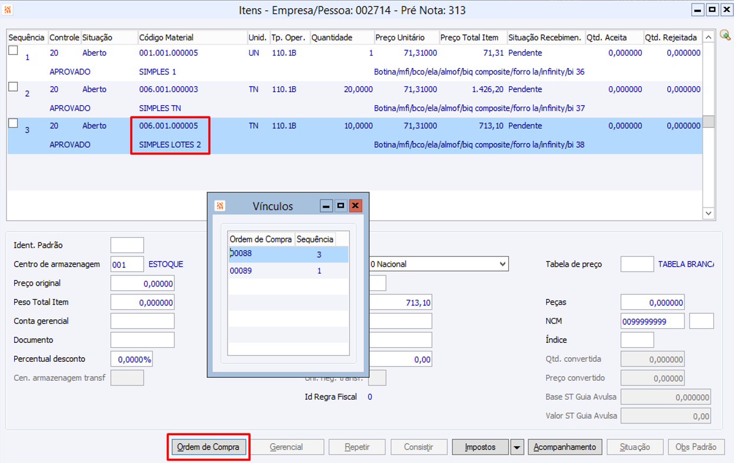The height and width of the screenshot is (463, 734).
Task: Select order 00089 in Vínculos list
Action: pyautogui.click(x=288, y=271)
